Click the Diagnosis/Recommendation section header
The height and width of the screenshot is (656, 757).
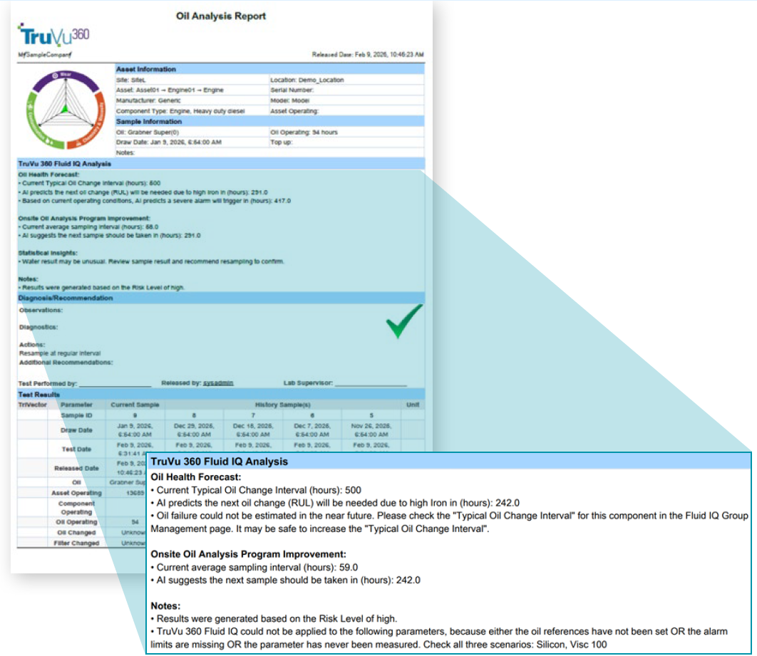[66, 298]
